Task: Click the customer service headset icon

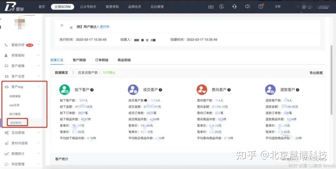Action: coord(235,7)
